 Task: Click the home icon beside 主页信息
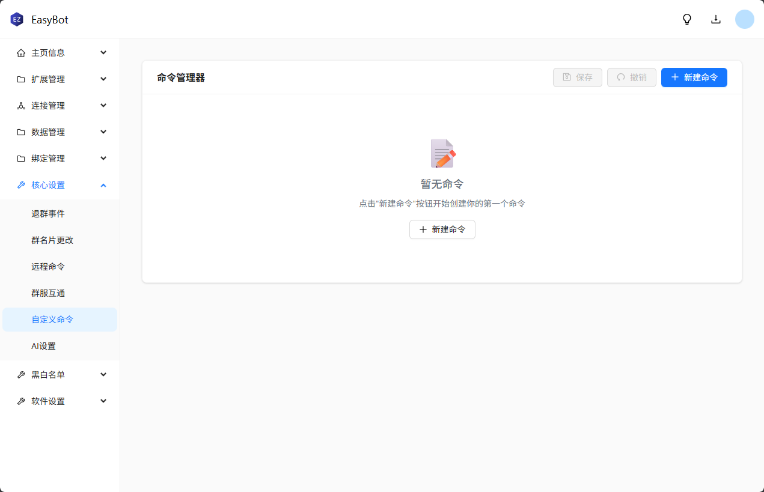click(x=21, y=53)
